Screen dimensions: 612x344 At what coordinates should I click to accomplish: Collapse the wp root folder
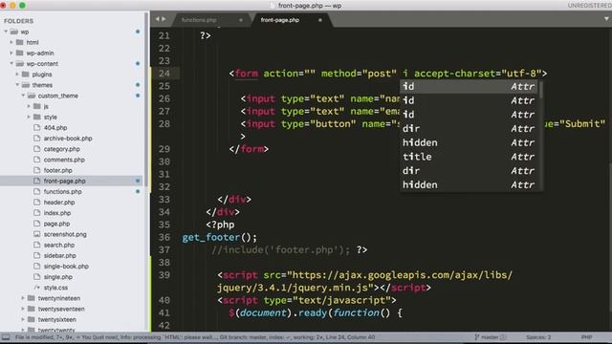point(6,32)
